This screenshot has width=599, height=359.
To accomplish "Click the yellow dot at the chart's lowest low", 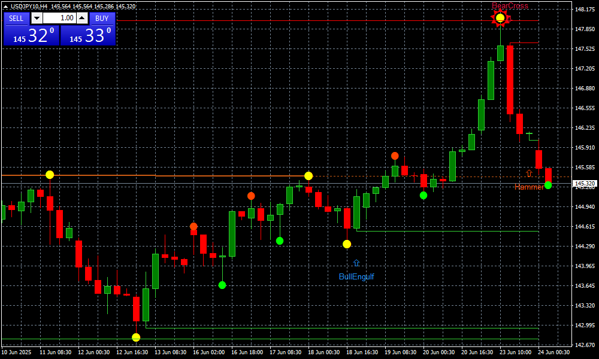I will [x=136, y=337].
